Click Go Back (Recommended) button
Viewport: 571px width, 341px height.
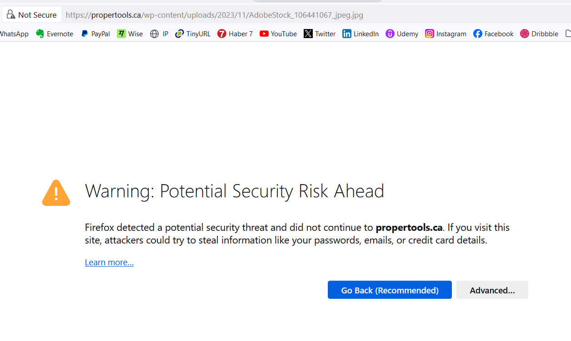[390, 290]
